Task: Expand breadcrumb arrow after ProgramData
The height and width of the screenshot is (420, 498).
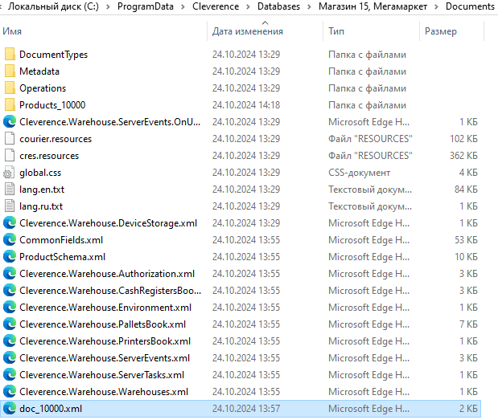Action: [183, 6]
